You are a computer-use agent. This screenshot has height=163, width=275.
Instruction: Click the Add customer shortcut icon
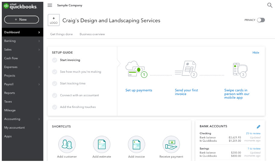click(67, 144)
